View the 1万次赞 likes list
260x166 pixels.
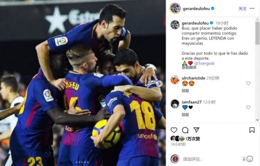[193, 139]
